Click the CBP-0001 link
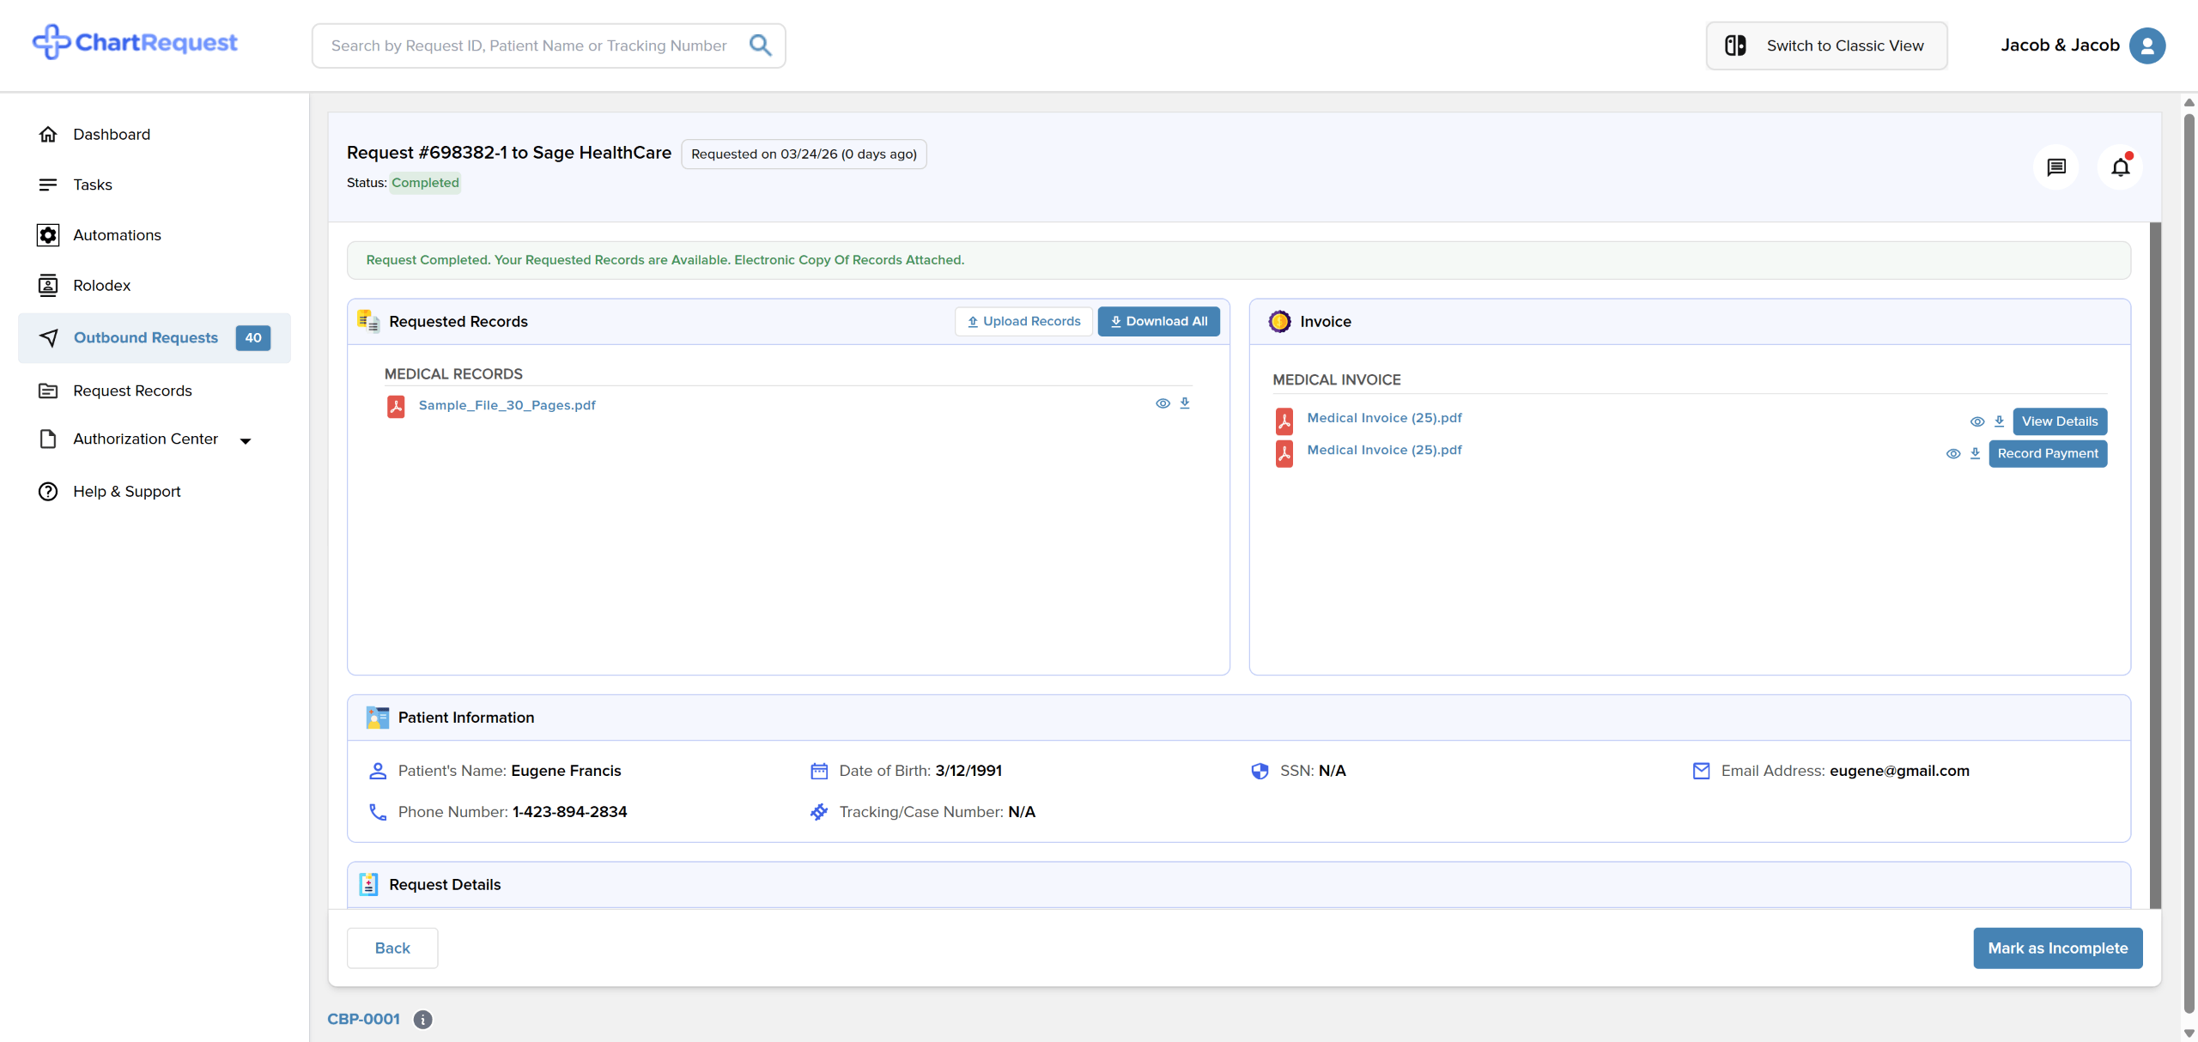The width and height of the screenshot is (2198, 1042). [x=363, y=1019]
